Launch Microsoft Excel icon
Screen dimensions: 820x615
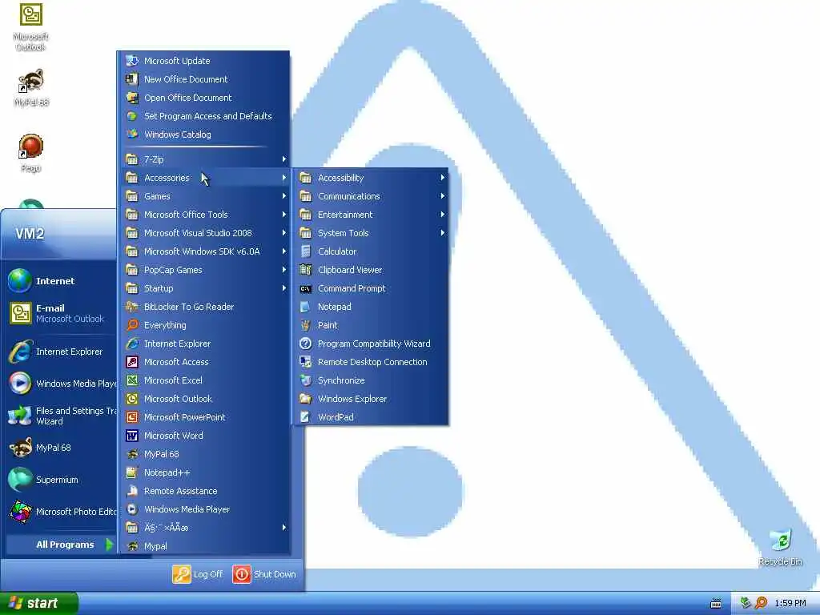[x=132, y=380]
